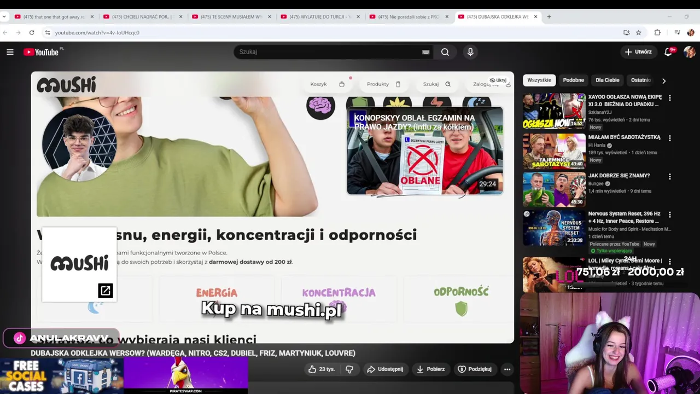This screenshot has height=394, width=700.
Task: Open JAK DOBRZE SIĘ ZNAMY thumbnail
Action: click(553, 190)
